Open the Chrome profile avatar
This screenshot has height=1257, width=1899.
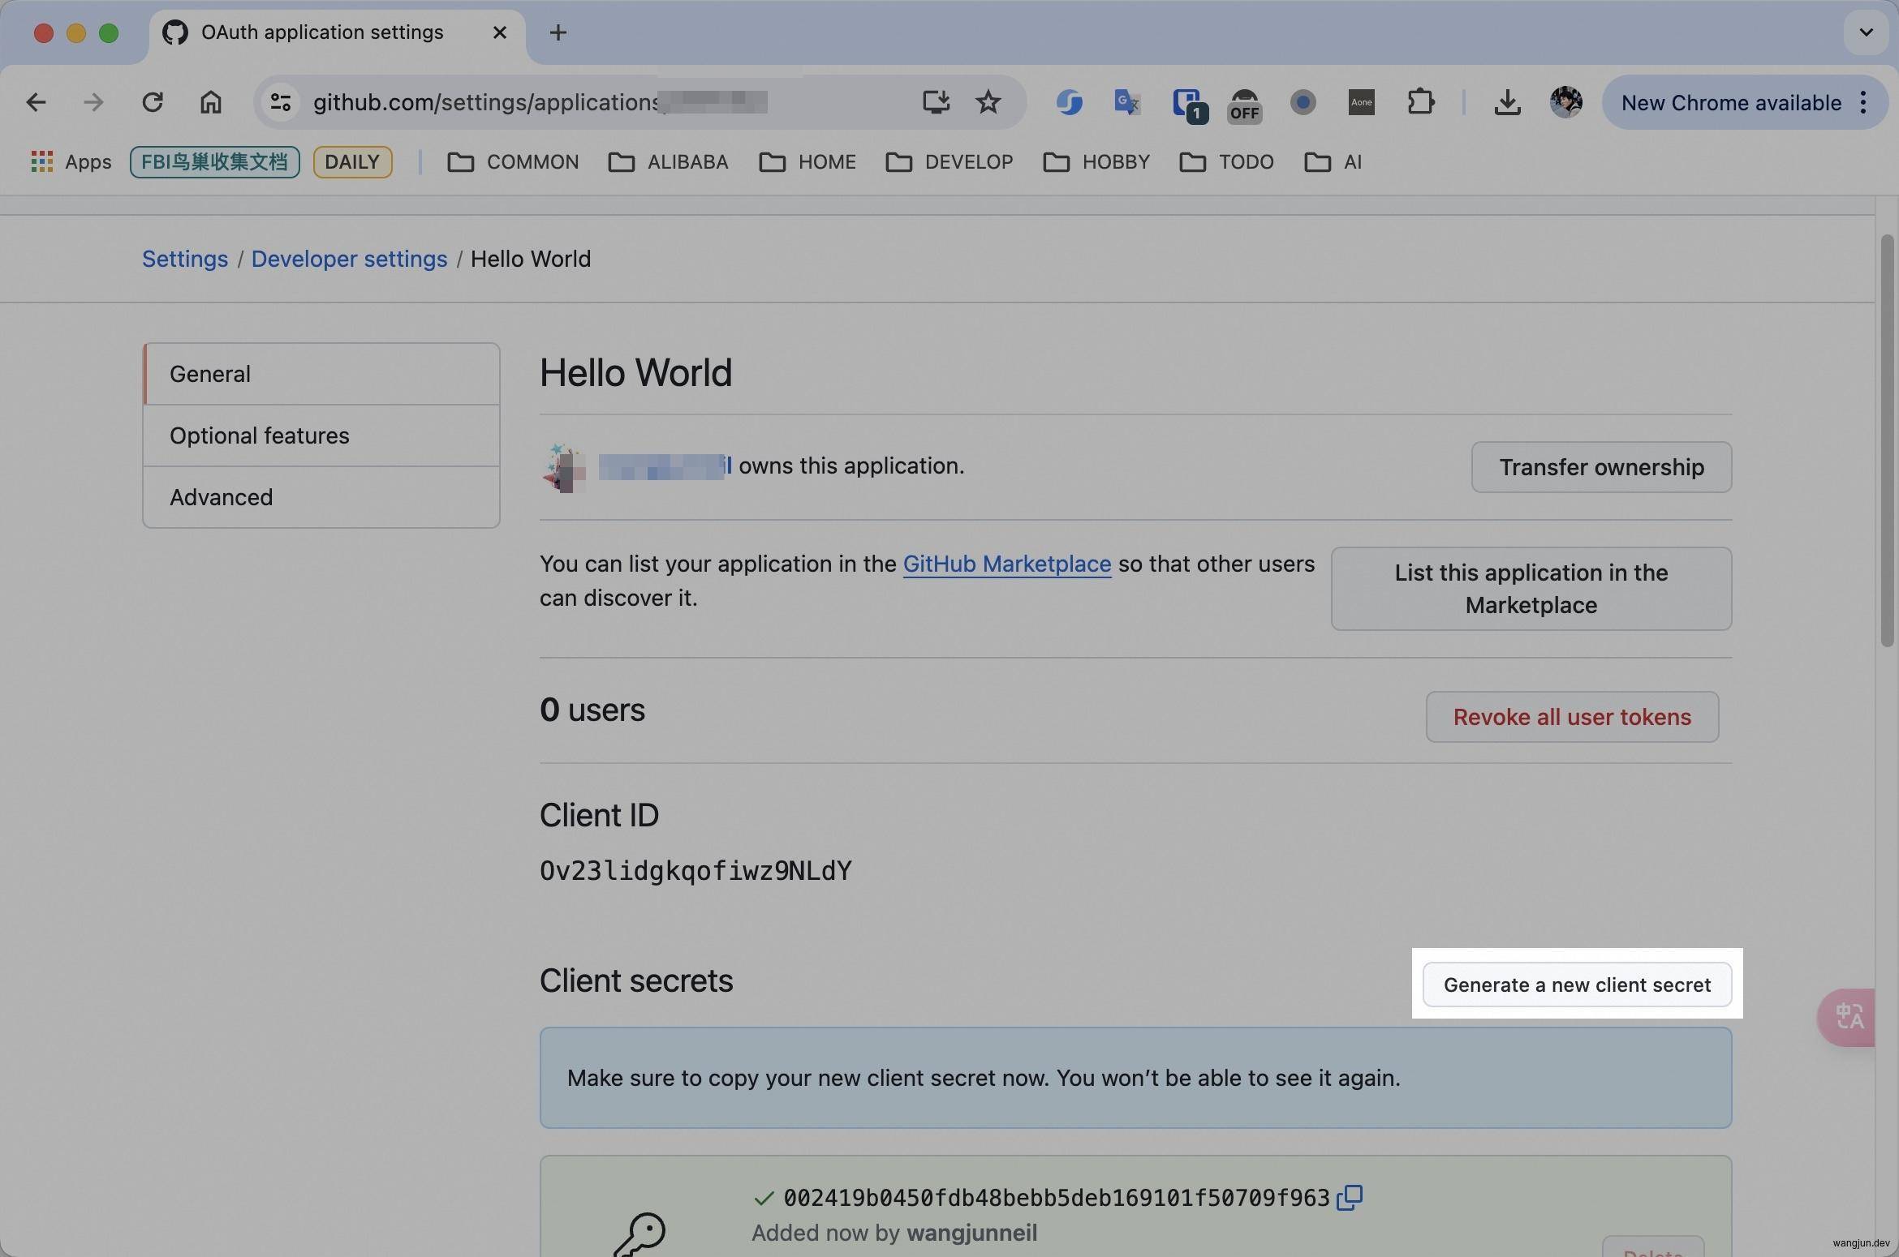click(1565, 102)
